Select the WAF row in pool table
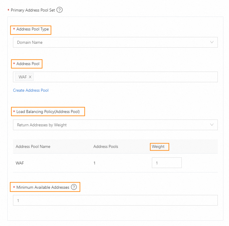Screen dimensions: 229x226 20,163
